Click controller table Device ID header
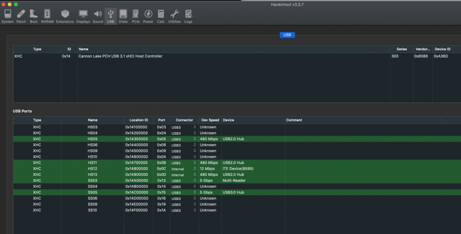The height and width of the screenshot is (234, 461). [443, 49]
